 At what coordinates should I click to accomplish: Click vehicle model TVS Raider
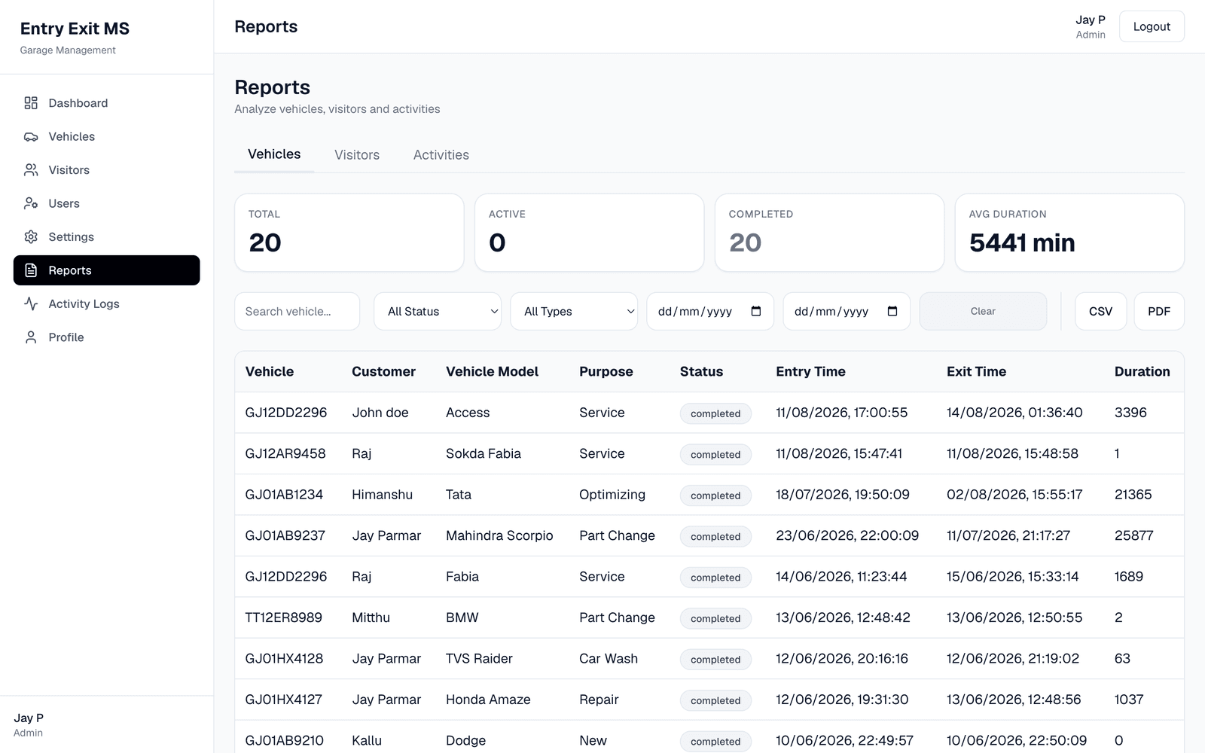(x=479, y=658)
